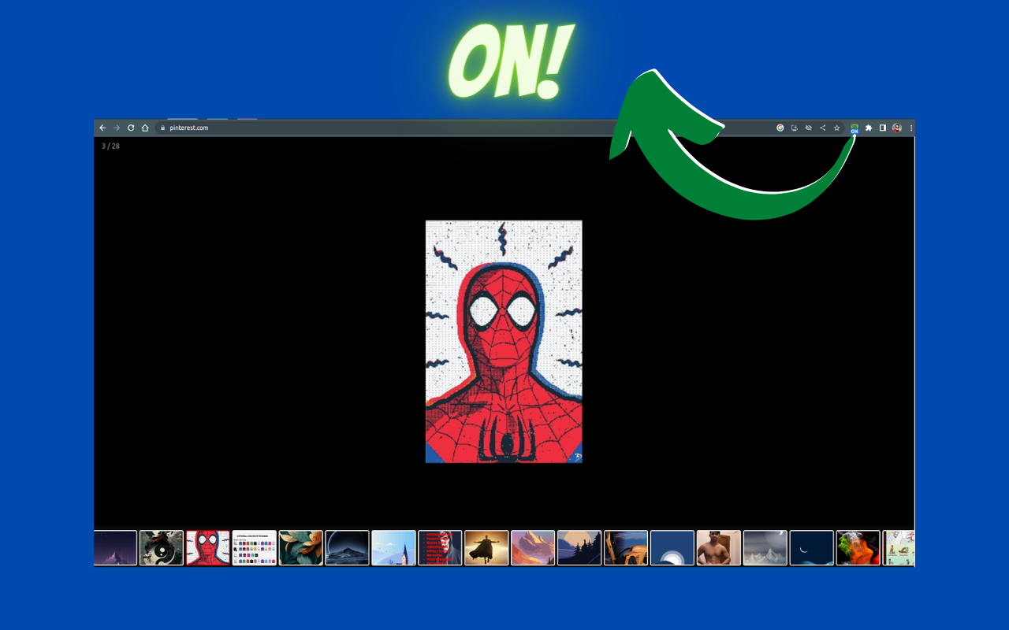
Task: Select the white moon on blue thumbnail
Action: [x=673, y=547]
